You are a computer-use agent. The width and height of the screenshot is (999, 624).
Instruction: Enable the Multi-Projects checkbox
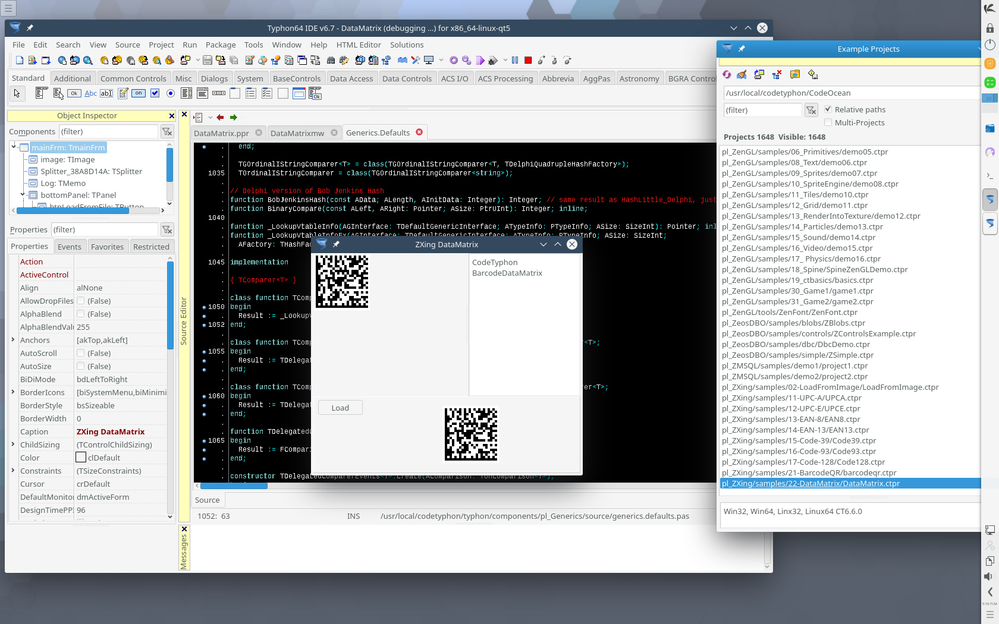click(828, 122)
